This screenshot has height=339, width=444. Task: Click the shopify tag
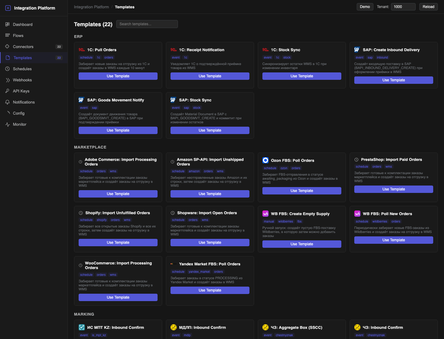pyautogui.click(x=101, y=220)
